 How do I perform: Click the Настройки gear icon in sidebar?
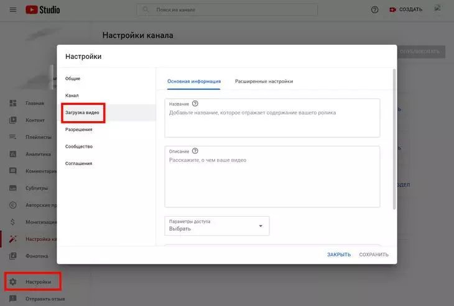[12, 282]
